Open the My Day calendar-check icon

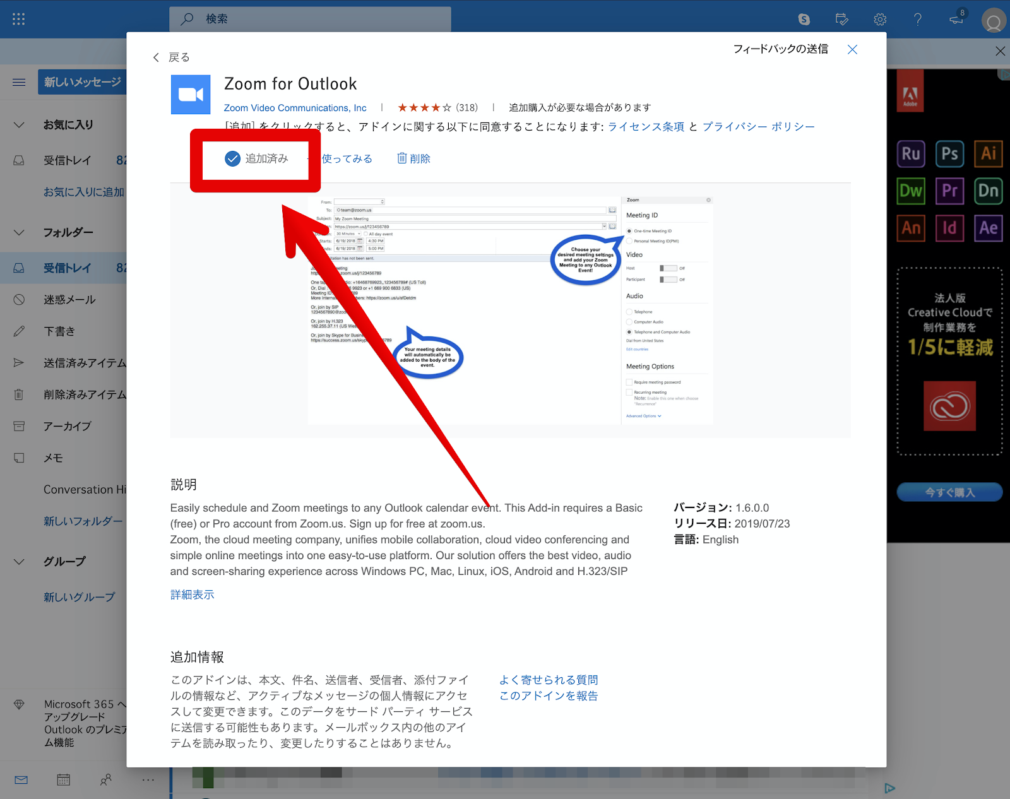click(x=841, y=19)
